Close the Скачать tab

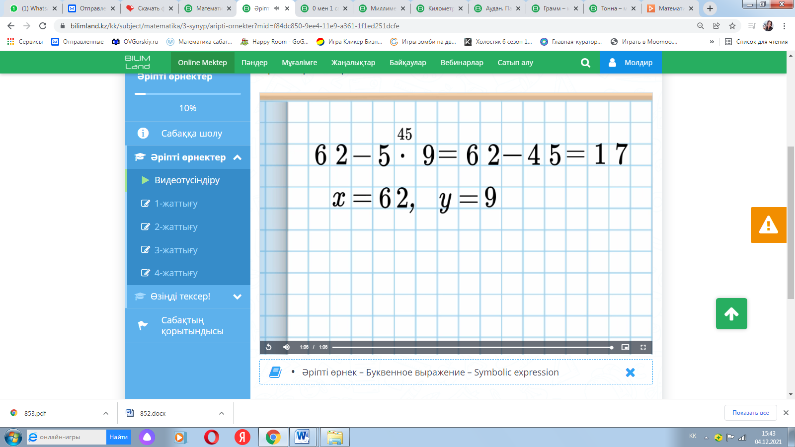tap(171, 8)
